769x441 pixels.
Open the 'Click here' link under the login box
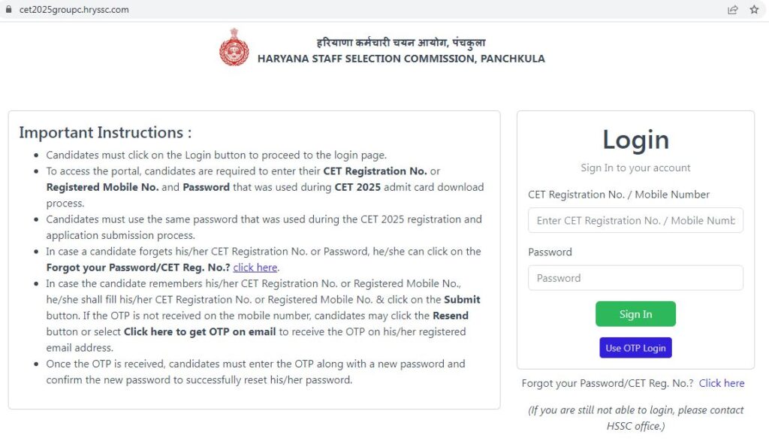[722, 383]
